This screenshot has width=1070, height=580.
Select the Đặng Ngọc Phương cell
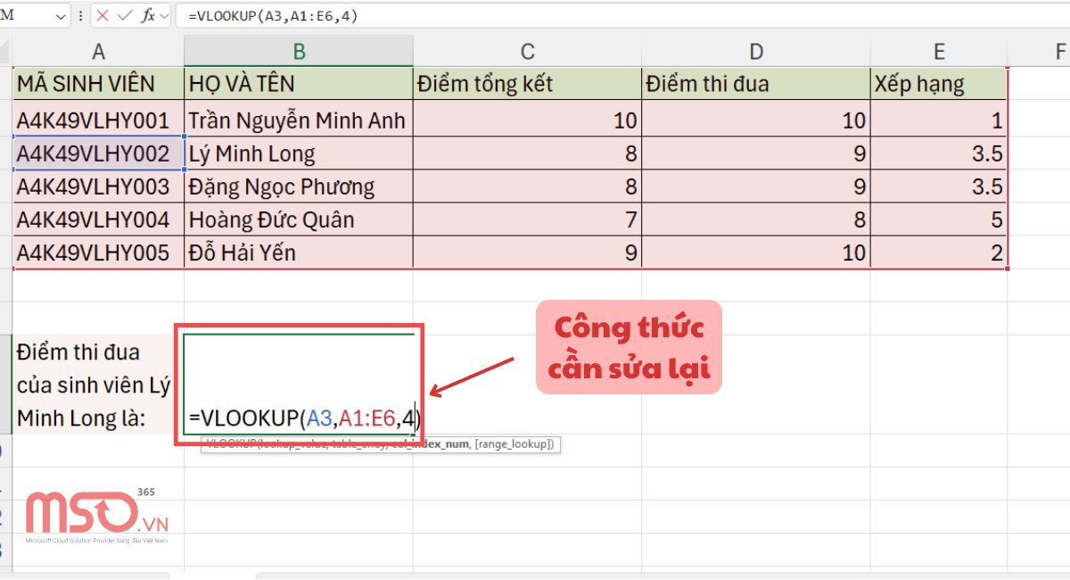click(x=299, y=186)
